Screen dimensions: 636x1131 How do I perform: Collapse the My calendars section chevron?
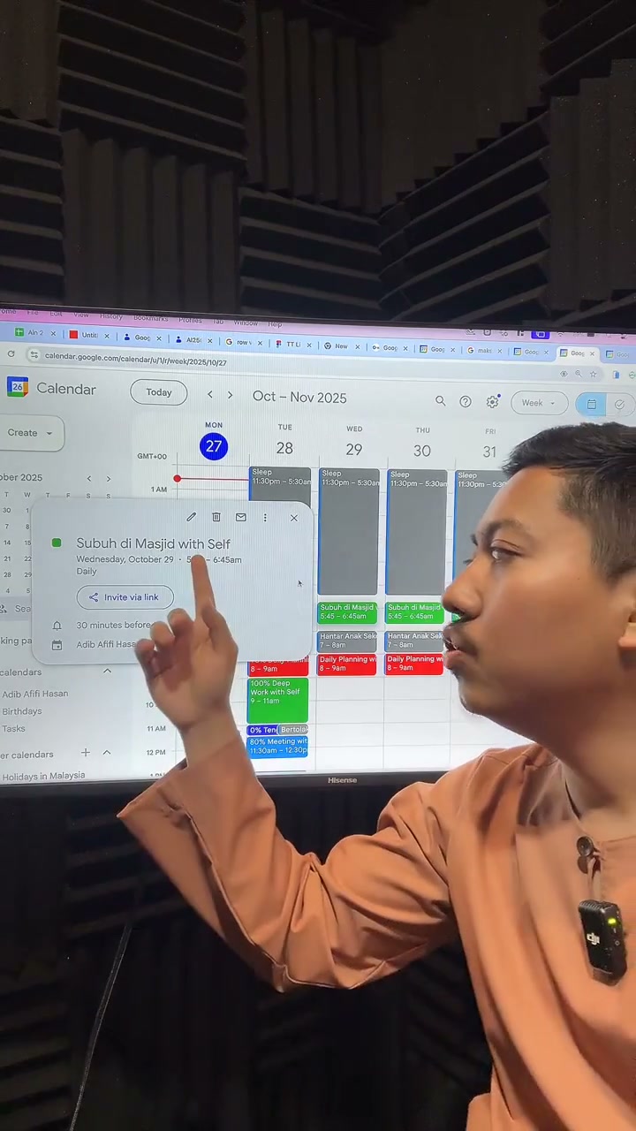coord(108,672)
